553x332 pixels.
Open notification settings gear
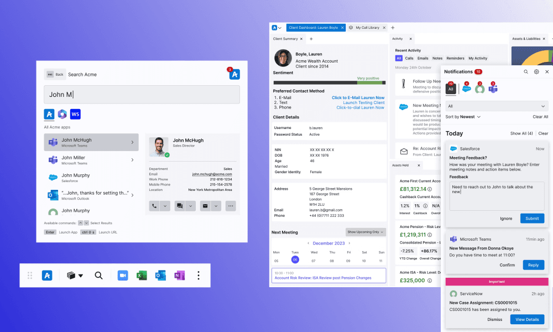(536, 71)
